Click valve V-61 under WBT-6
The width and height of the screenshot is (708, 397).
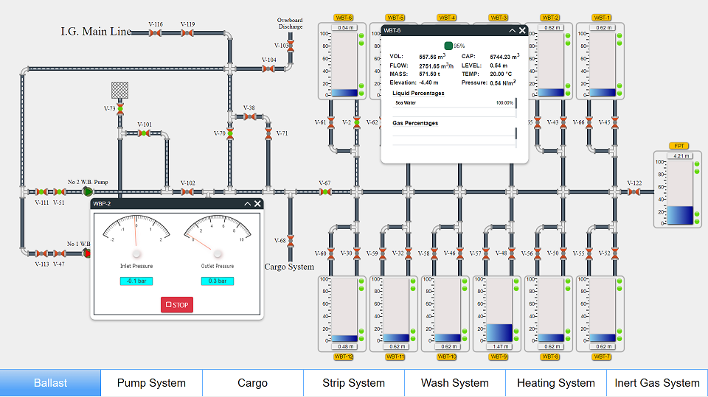pos(331,122)
